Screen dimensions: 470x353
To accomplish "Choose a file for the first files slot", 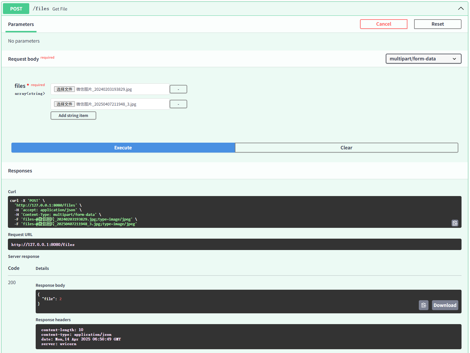I will point(64,89).
